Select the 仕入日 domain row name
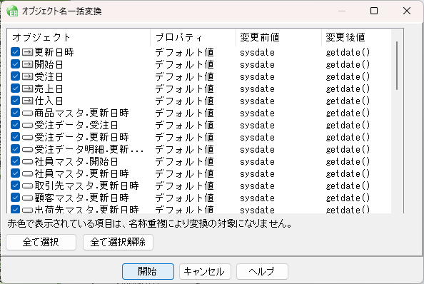The image size is (424, 284). pos(49,101)
